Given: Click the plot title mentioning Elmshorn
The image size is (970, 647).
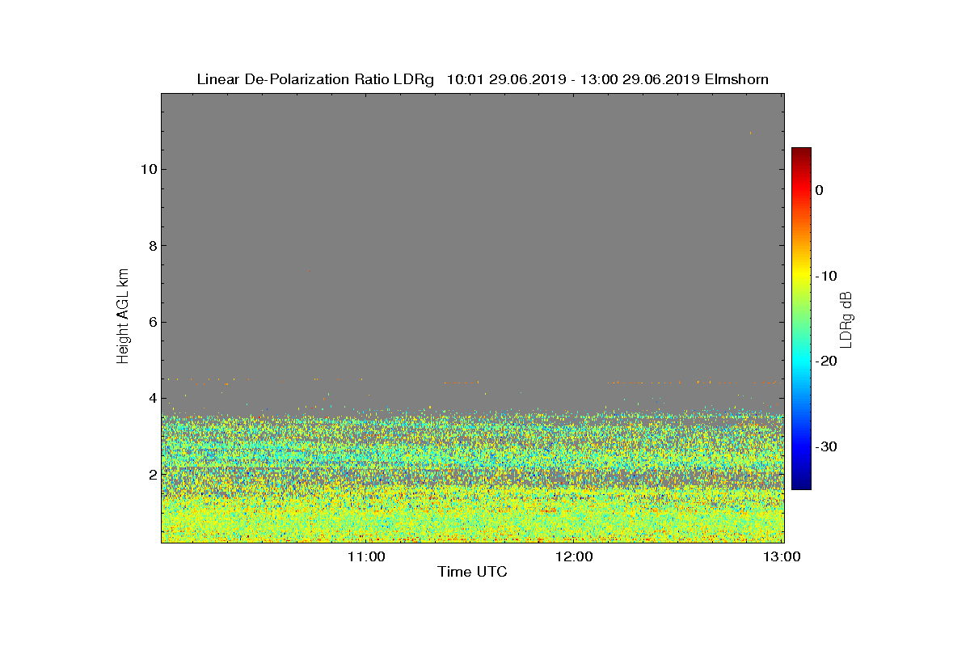Looking at the screenshot, I should tap(483, 79).
